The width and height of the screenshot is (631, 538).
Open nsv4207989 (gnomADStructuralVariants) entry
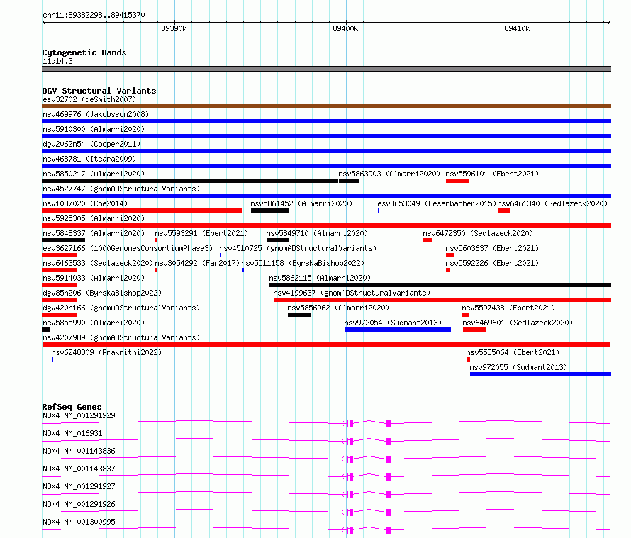coord(121,337)
